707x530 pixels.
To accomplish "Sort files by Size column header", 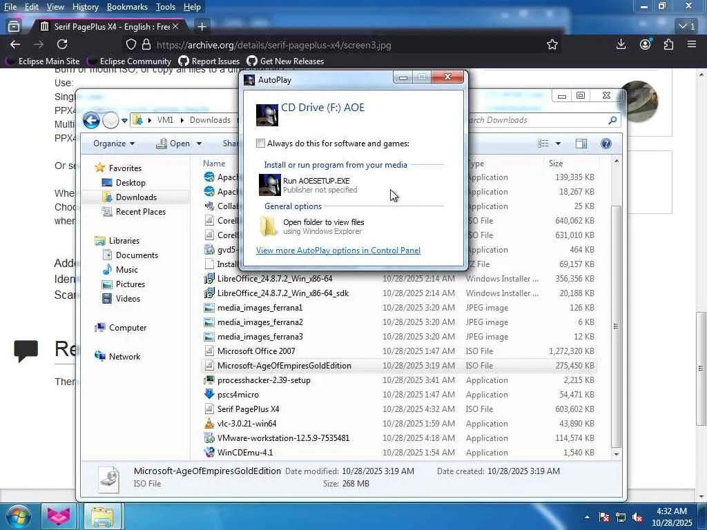I will pyautogui.click(x=556, y=163).
